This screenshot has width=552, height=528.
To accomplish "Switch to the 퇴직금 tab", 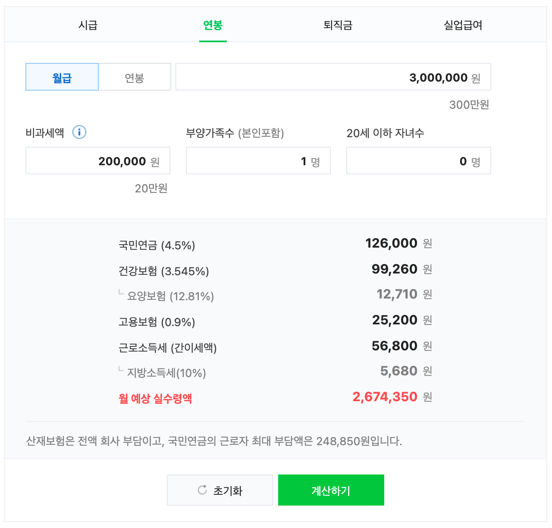I will coord(338,25).
